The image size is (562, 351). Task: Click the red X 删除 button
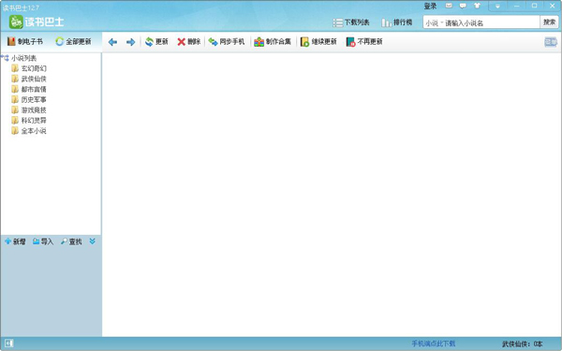click(x=189, y=42)
